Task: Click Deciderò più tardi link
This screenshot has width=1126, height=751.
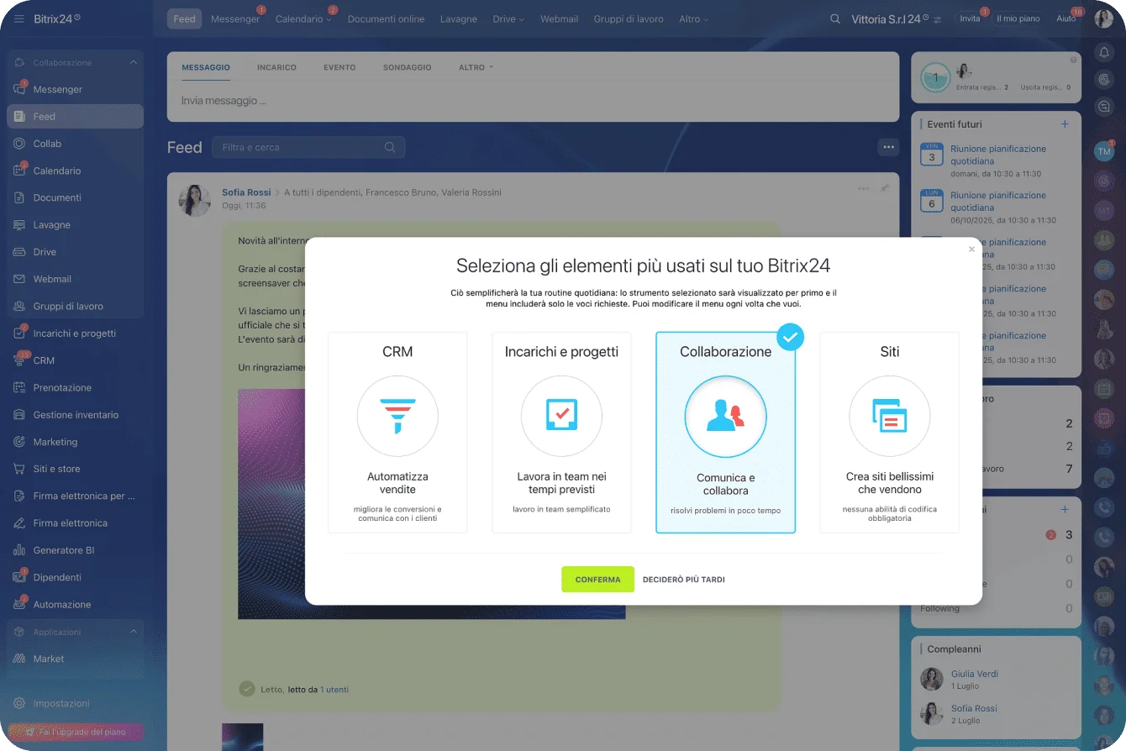Action: coord(683,580)
